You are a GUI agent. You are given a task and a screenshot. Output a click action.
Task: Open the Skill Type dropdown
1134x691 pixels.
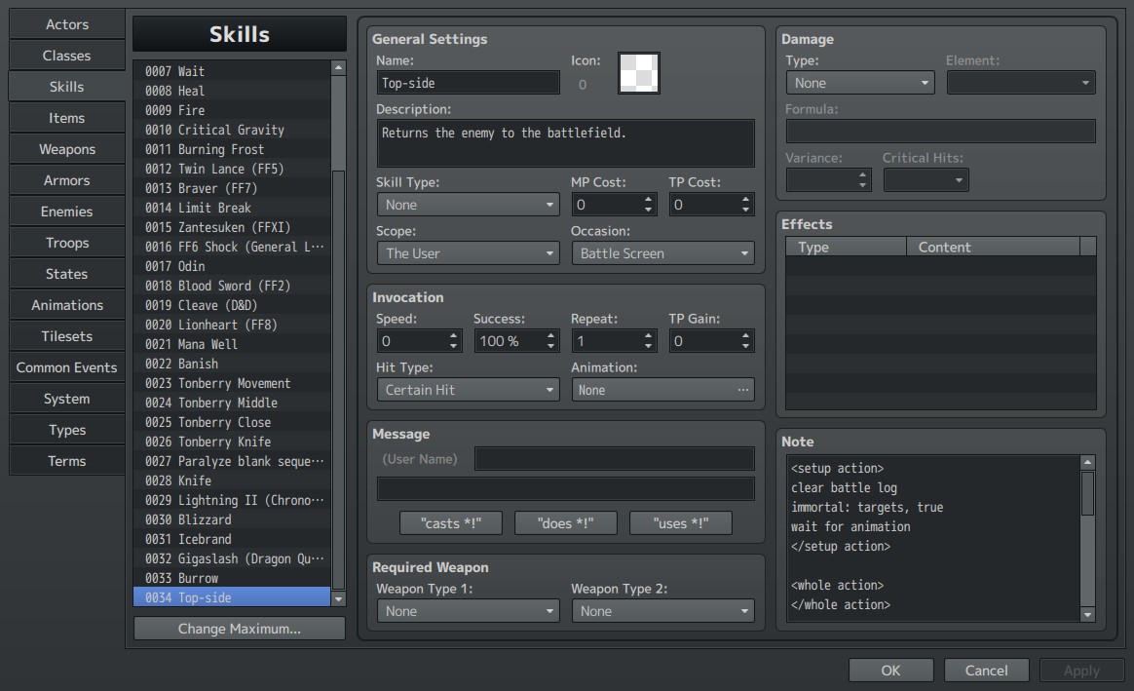(468, 205)
